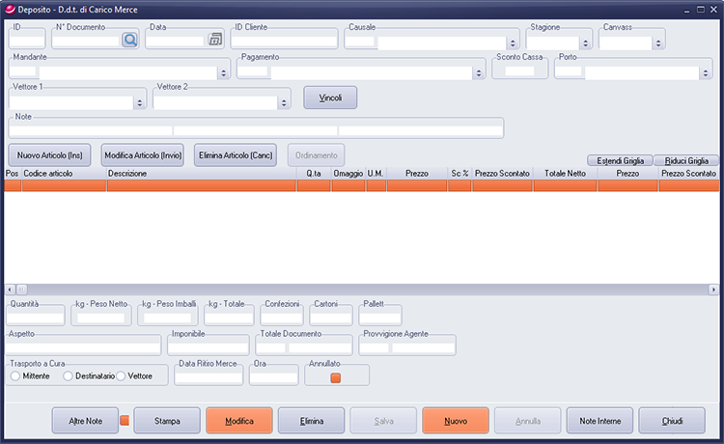This screenshot has width=724, height=444.
Task: Select the Vettore radio button
Action: pyautogui.click(x=121, y=375)
